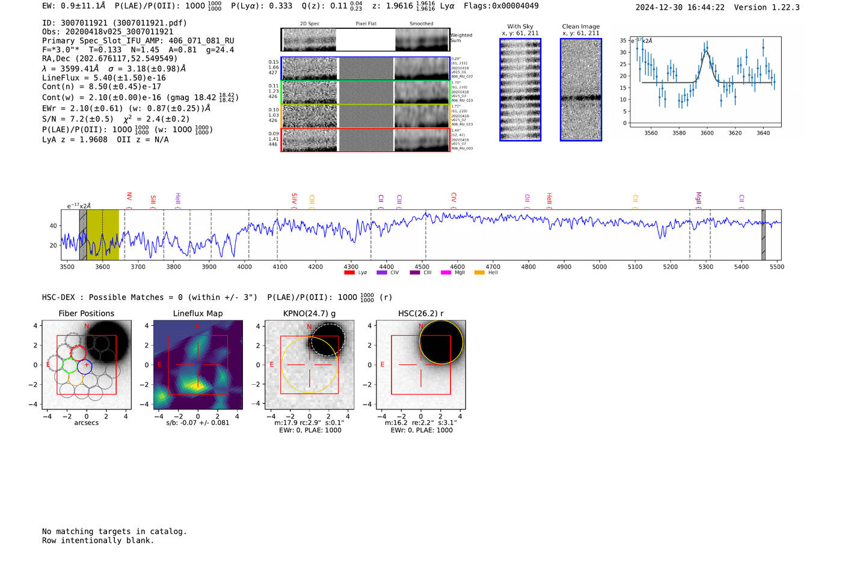Click the MgII line marker label

(698, 198)
